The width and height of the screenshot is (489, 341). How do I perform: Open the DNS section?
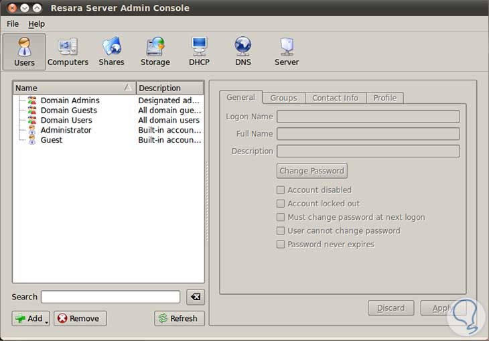[x=243, y=52]
